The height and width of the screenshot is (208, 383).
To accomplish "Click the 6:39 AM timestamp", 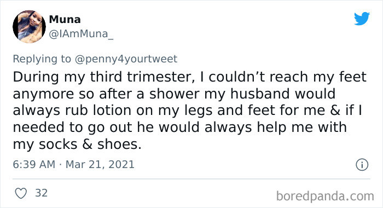I will 34,164.
